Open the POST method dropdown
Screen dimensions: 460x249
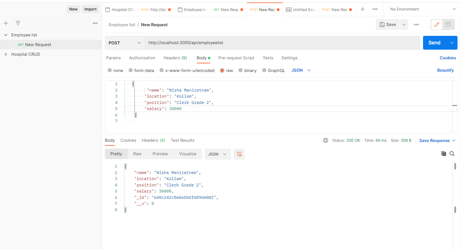pyautogui.click(x=124, y=43)
